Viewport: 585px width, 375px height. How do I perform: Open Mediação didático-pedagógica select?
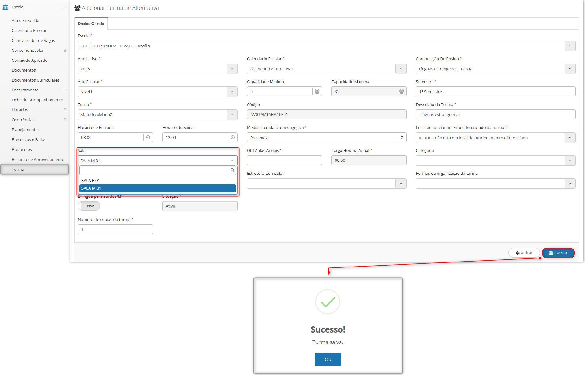click(327, 138)
